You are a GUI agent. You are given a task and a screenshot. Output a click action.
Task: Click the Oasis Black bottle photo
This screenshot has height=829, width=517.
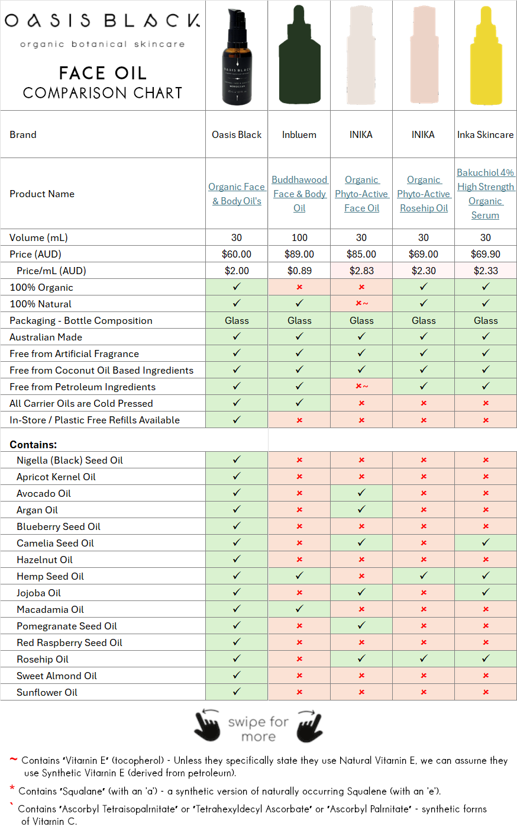coord(237,56)
